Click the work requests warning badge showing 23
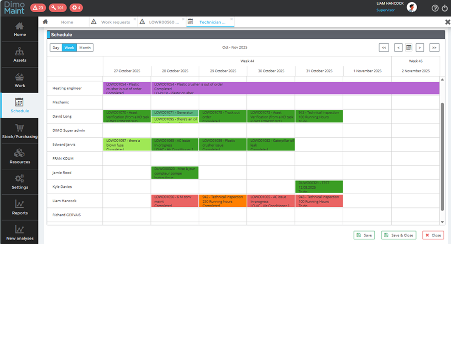This screenshot has height=361, width=451. click(38, 8)
